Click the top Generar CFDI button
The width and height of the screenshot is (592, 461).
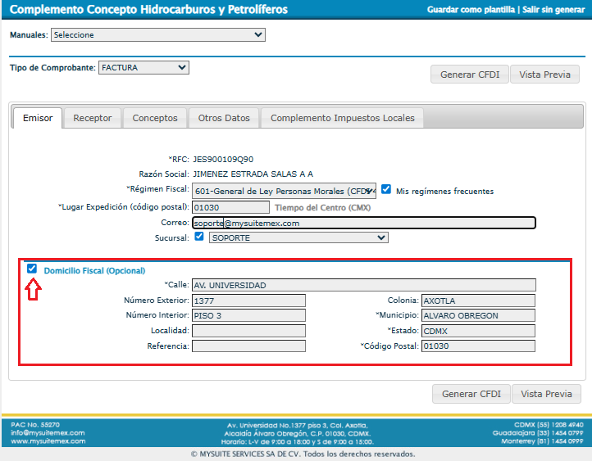click(x=470, y=75)
